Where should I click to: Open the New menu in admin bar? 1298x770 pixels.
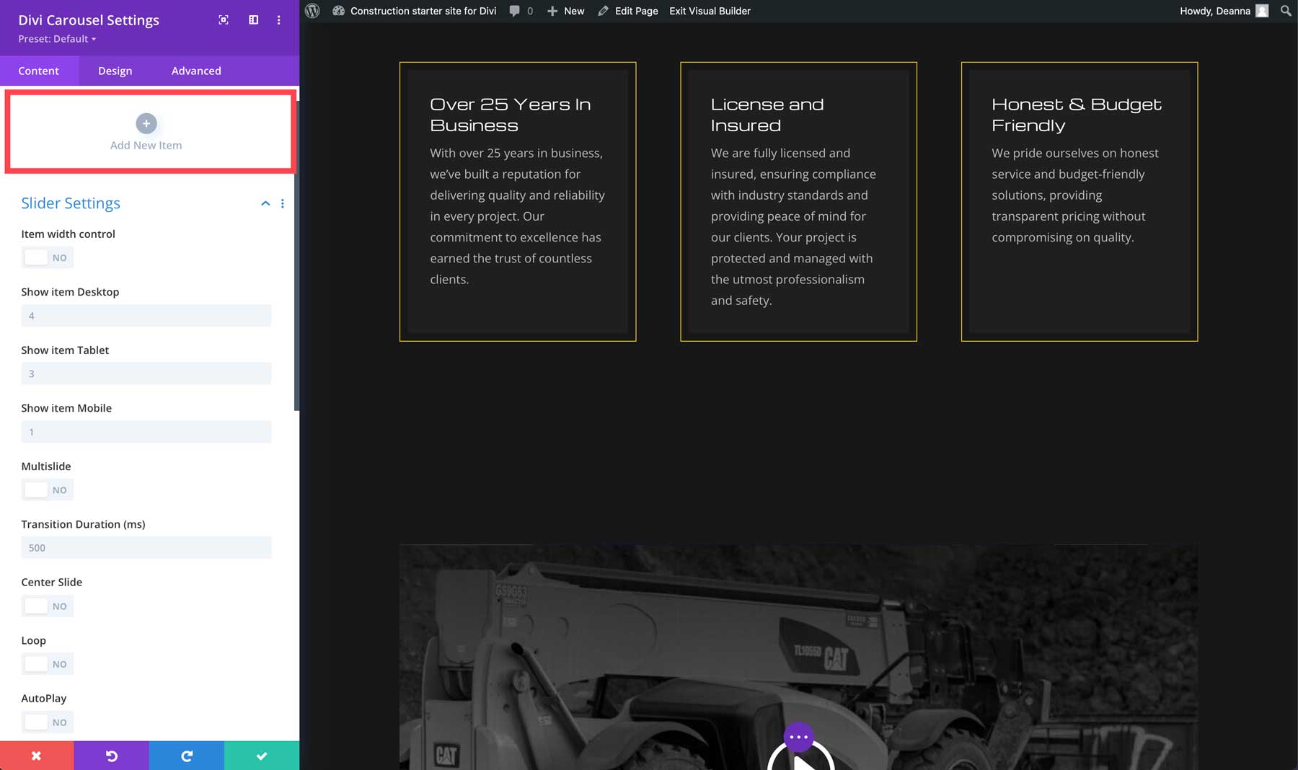point(566,11)
